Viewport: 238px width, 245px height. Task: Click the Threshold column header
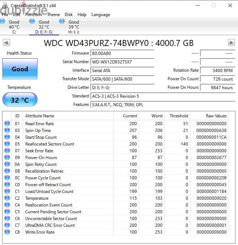click(178, 116)
